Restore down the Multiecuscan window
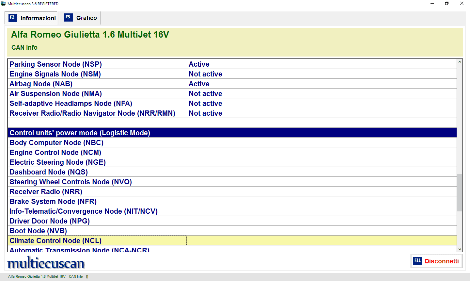 click(x=447, y=4)
